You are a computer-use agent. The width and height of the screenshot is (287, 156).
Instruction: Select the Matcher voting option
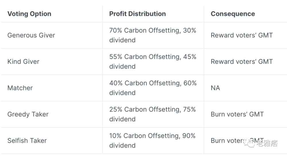coord(20,88)
